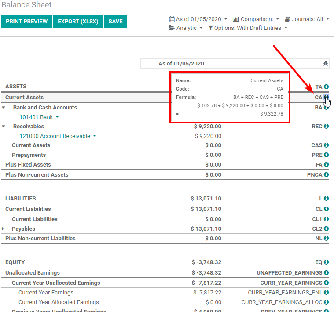Open caret menu for 121000 Account Receivable
This screenshot has width=334, height=312.
95,136
